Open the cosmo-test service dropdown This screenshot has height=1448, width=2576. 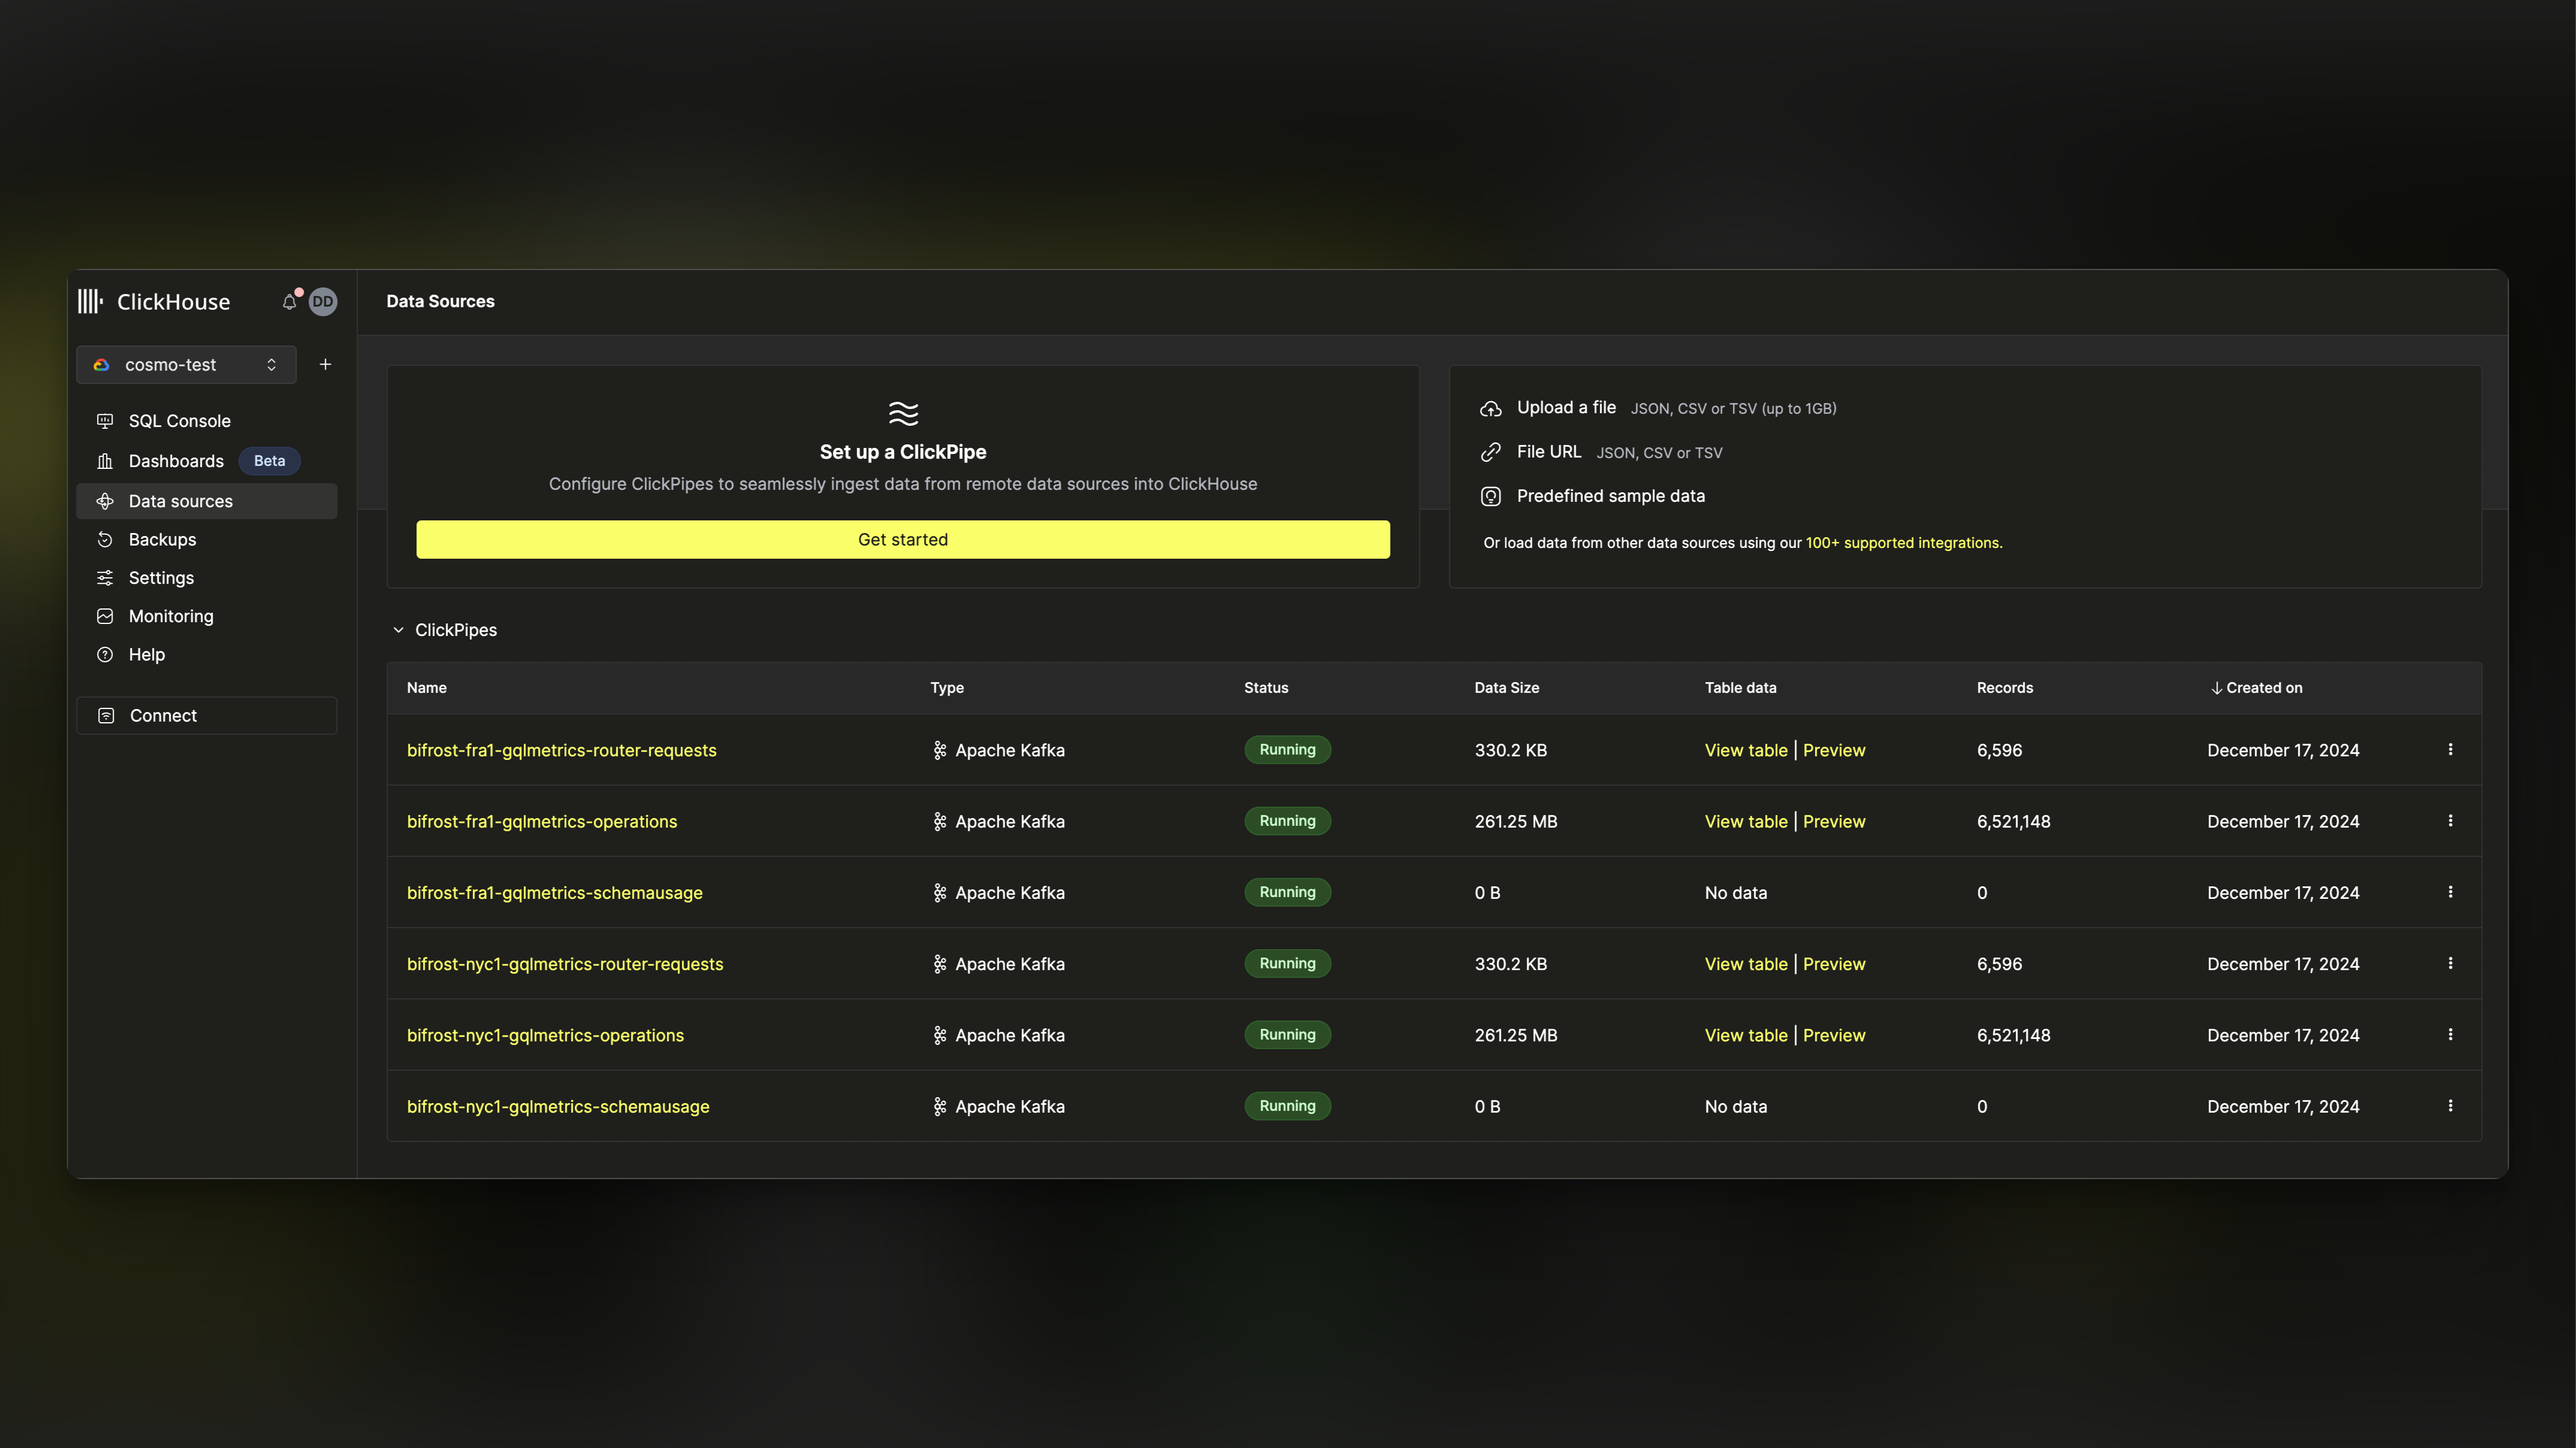pos(186,365)
